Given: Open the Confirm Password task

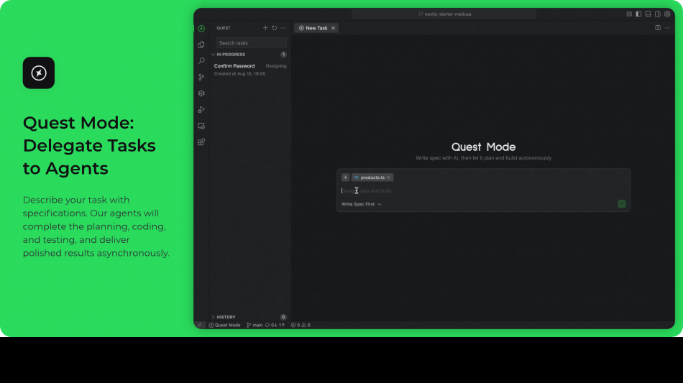Looking at the screenshot, I should click(x=234, y=66).
